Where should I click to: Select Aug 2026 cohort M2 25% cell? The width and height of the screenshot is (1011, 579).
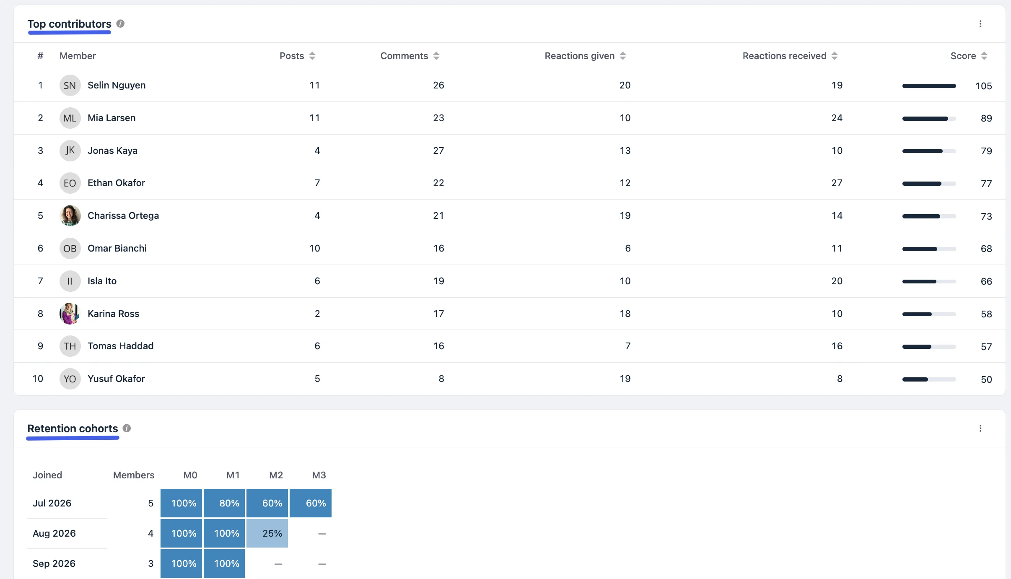pyautogui.click(x=267, y=533)
